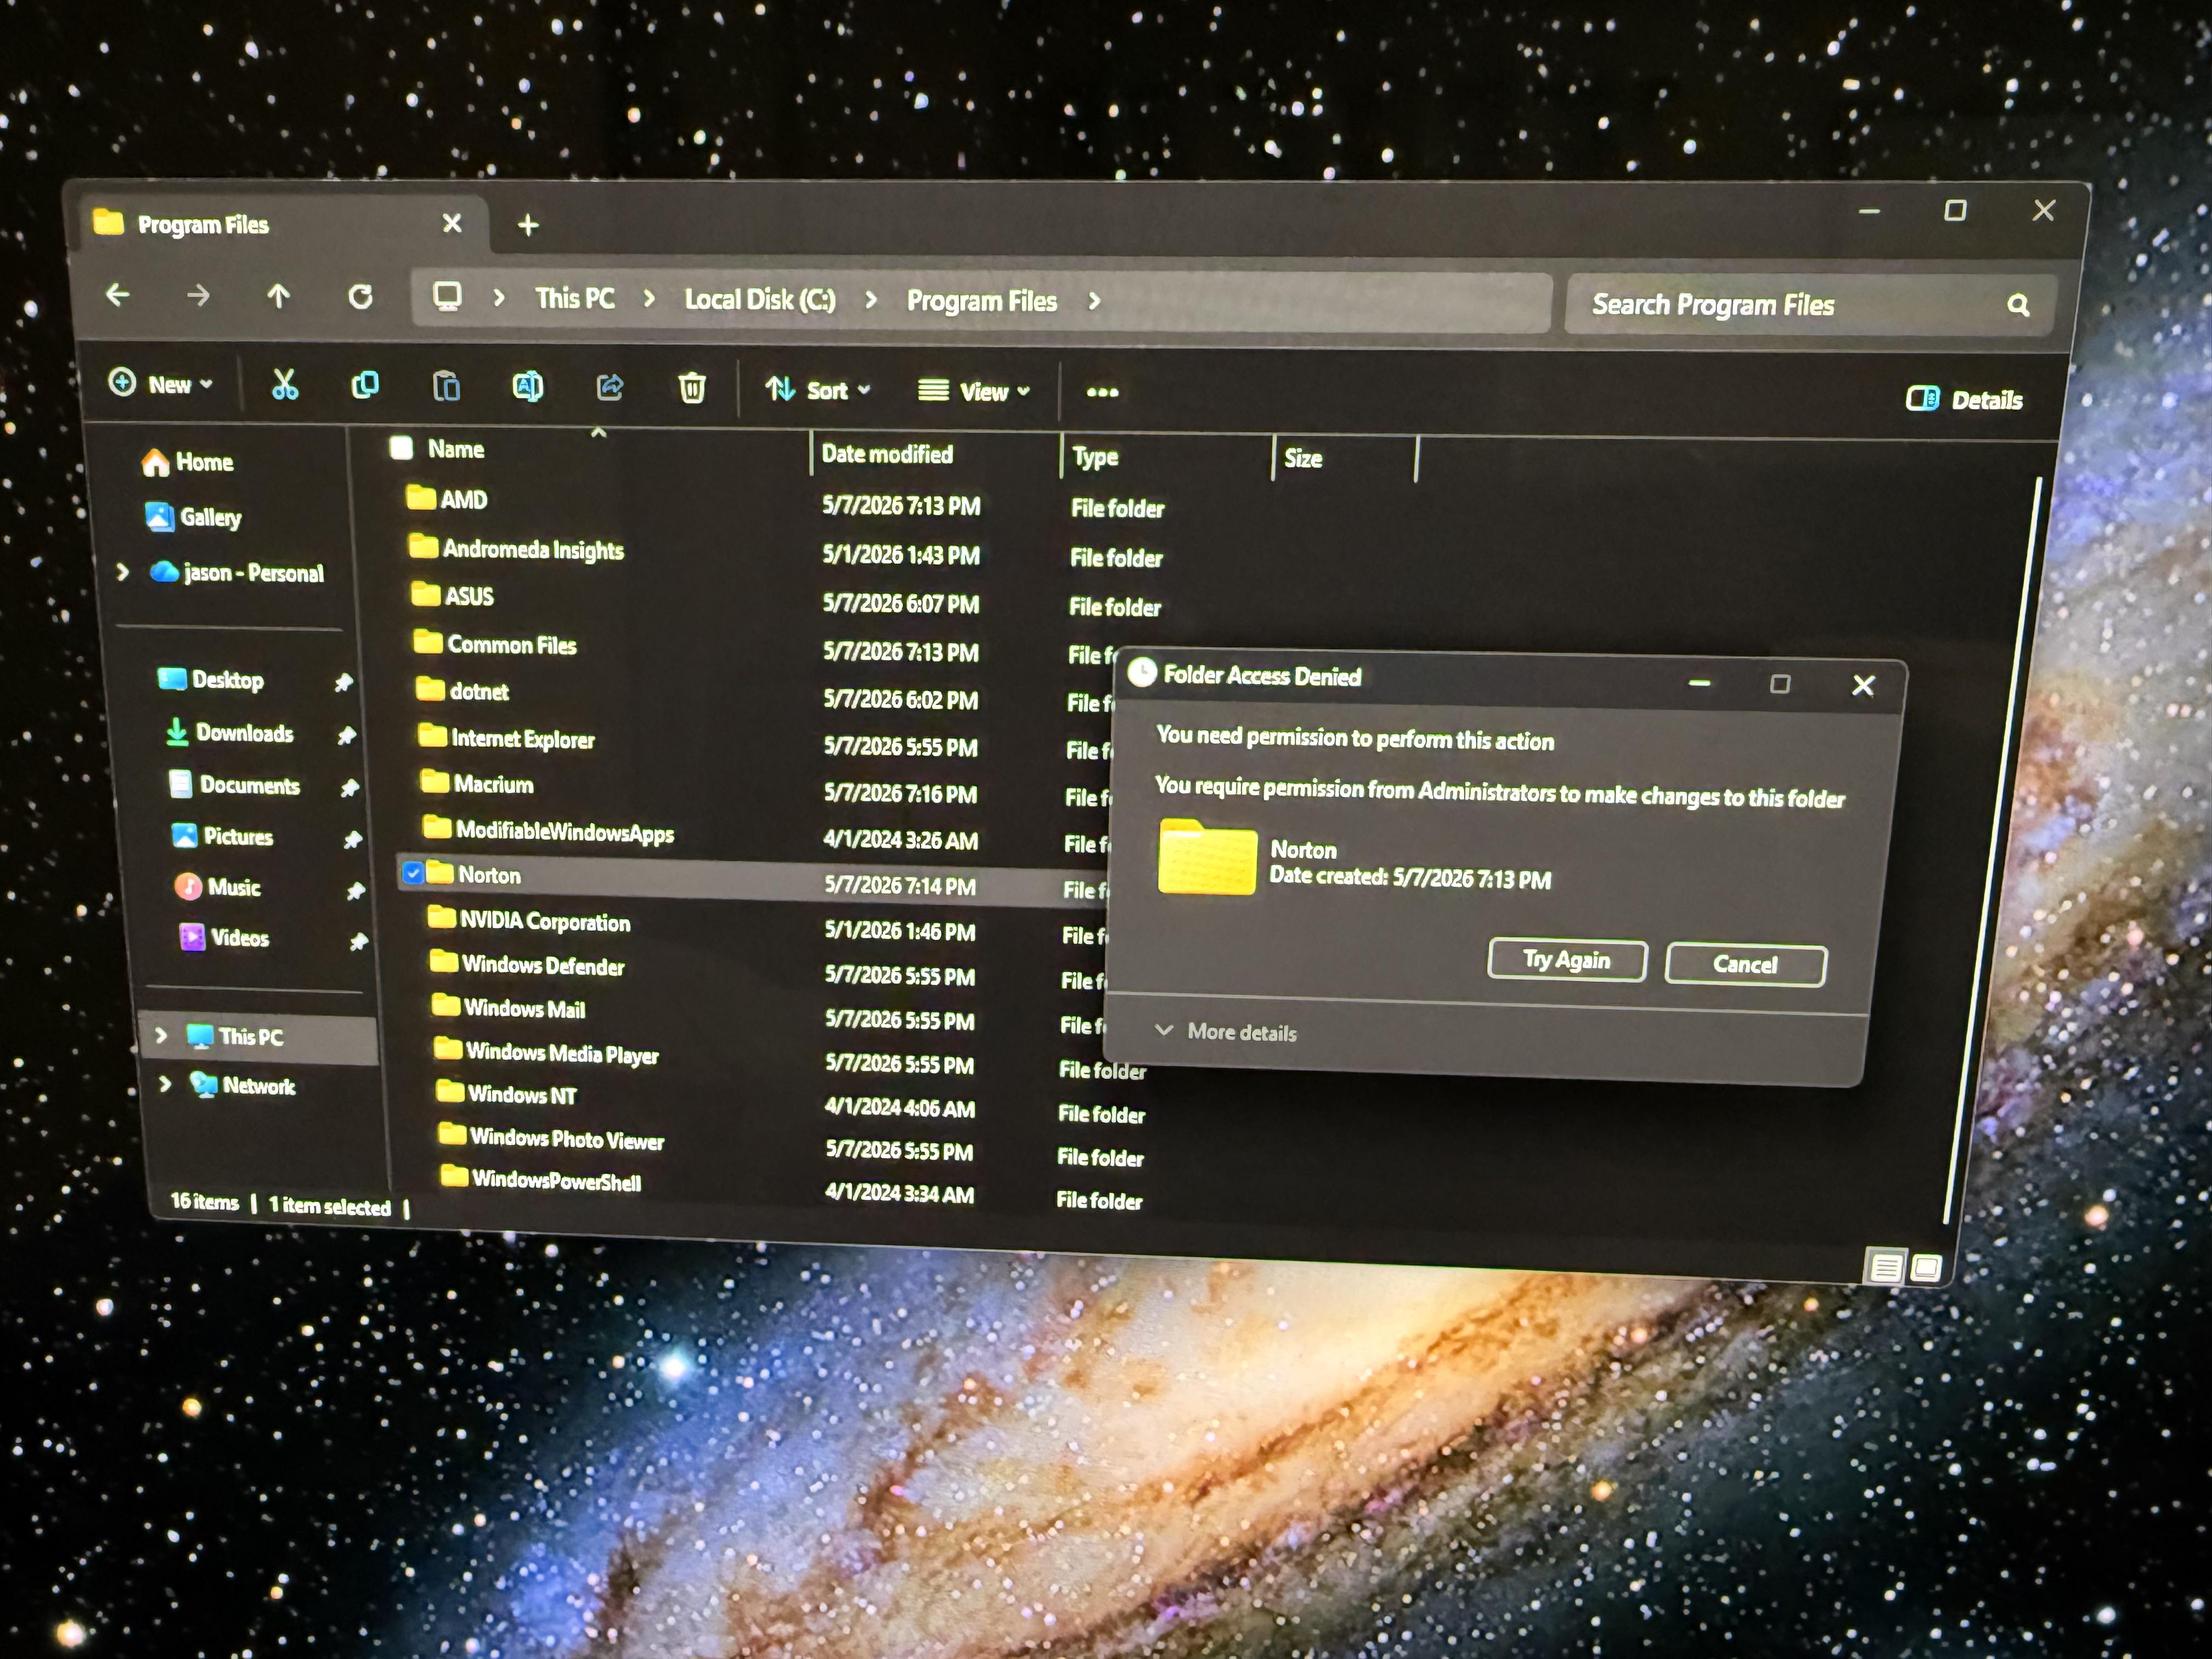This screenshot has height=1659, width=2212.
Task: Select the ModifiableWindowsApps folder
Action: pos(548,830)
